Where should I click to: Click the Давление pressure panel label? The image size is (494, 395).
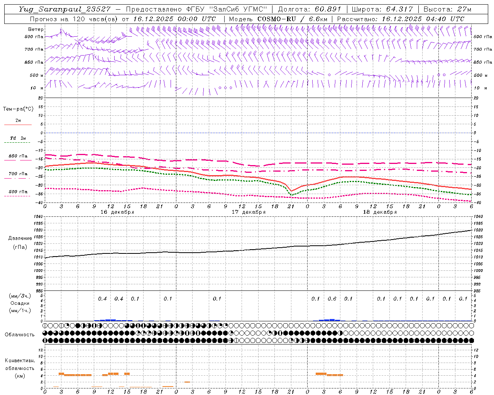(x=20, y=238)
